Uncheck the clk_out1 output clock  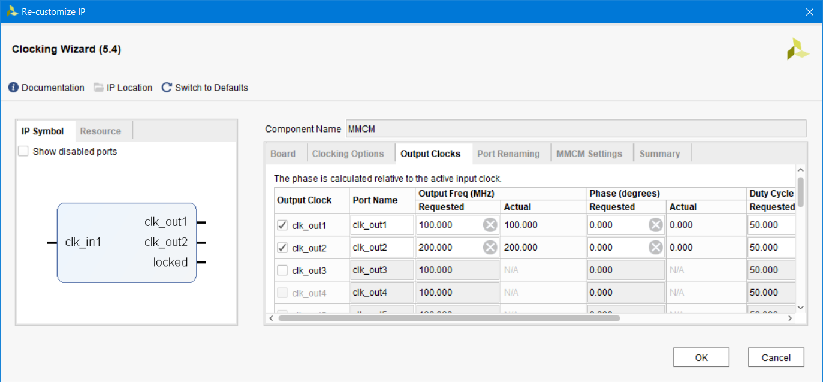tap(282, 225)
